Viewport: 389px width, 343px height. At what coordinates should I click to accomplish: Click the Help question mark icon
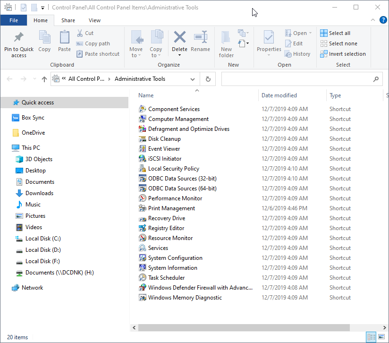383,20
